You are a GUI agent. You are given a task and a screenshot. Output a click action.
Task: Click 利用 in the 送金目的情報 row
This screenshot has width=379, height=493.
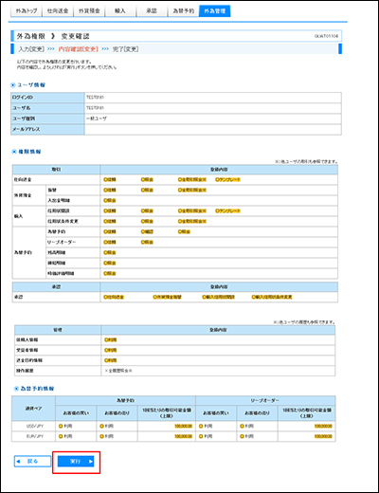point(111,360)
